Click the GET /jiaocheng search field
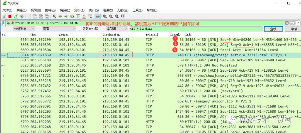301x133 pixels. [196, 29]
